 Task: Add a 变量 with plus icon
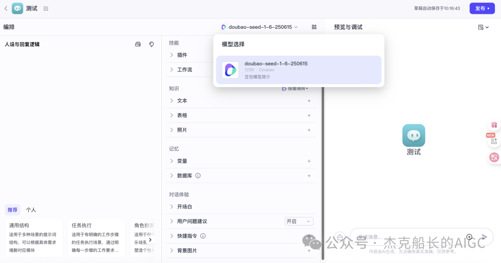coord(309,161)
